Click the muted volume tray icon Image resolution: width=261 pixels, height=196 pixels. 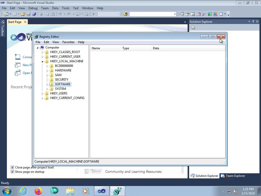tap(235, 191)
